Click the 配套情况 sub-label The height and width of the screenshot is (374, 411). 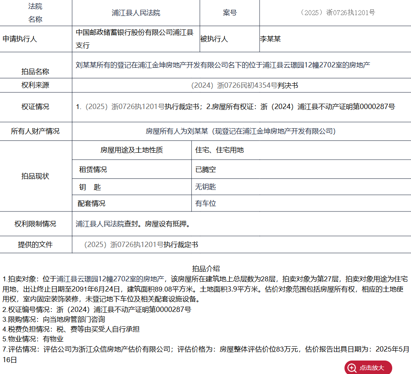(x=91, y=203)
